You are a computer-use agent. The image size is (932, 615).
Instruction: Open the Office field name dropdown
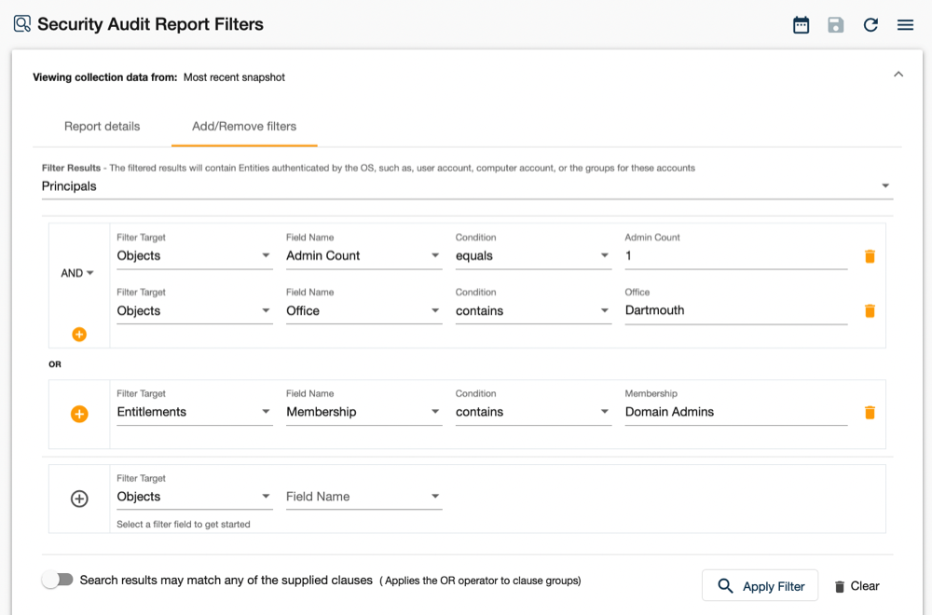(x=363, y=311)
